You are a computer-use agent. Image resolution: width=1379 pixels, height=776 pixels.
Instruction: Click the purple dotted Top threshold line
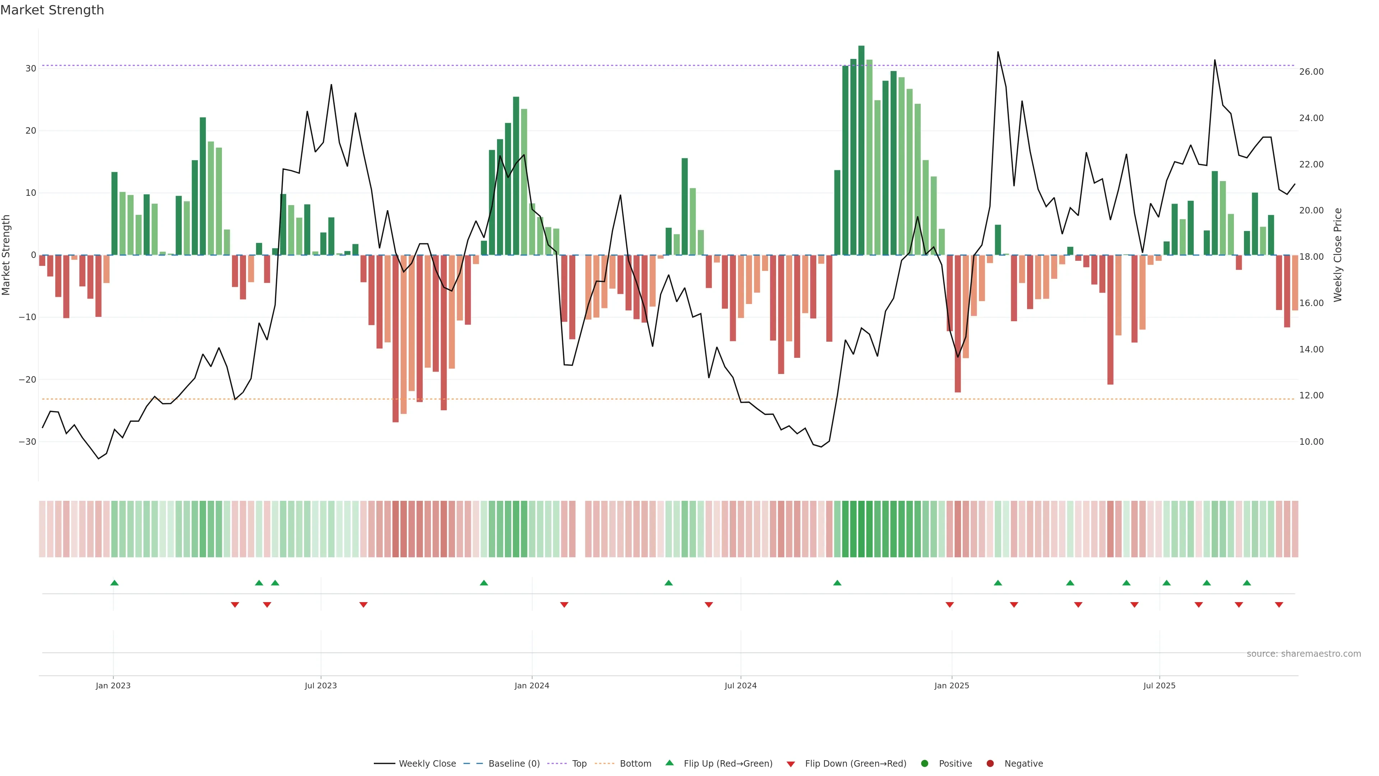(x=642, y=65)
